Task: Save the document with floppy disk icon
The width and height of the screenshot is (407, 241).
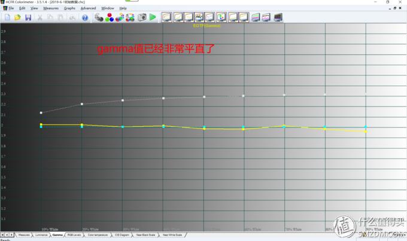Action: (28, 17)
